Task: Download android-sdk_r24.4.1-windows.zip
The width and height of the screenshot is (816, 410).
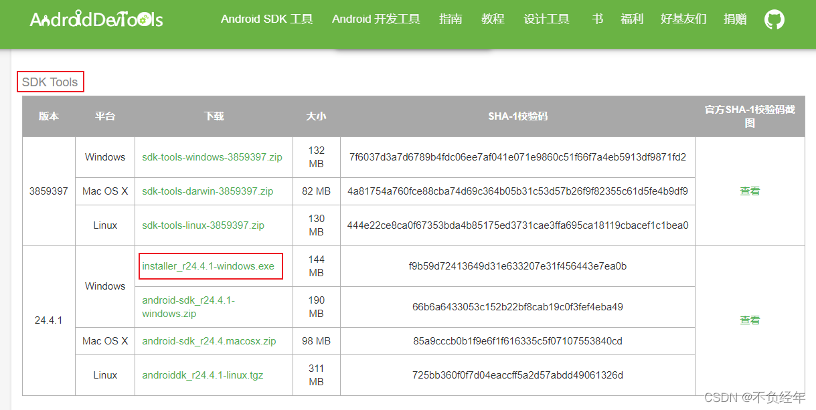Action: [x=189, y=307]
